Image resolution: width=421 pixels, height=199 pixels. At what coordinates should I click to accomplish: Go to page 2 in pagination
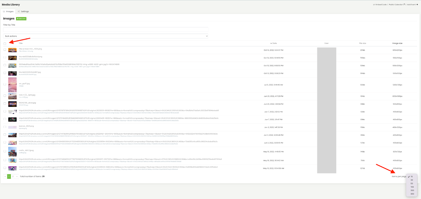tap(13, 176)
